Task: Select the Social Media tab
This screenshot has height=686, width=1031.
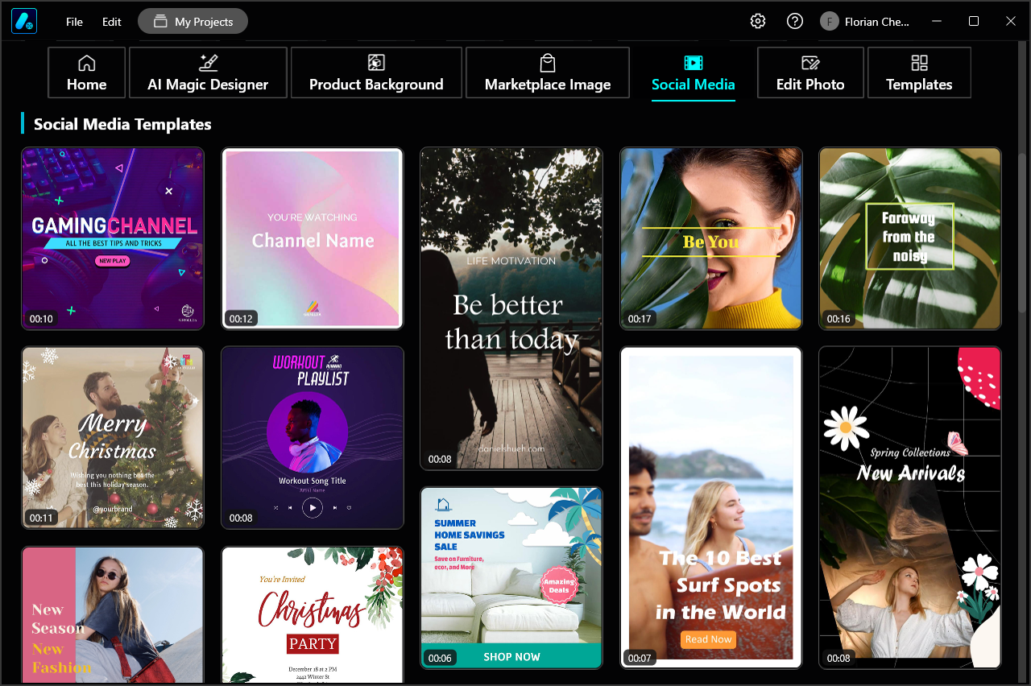Action: [x=693, y=72]
